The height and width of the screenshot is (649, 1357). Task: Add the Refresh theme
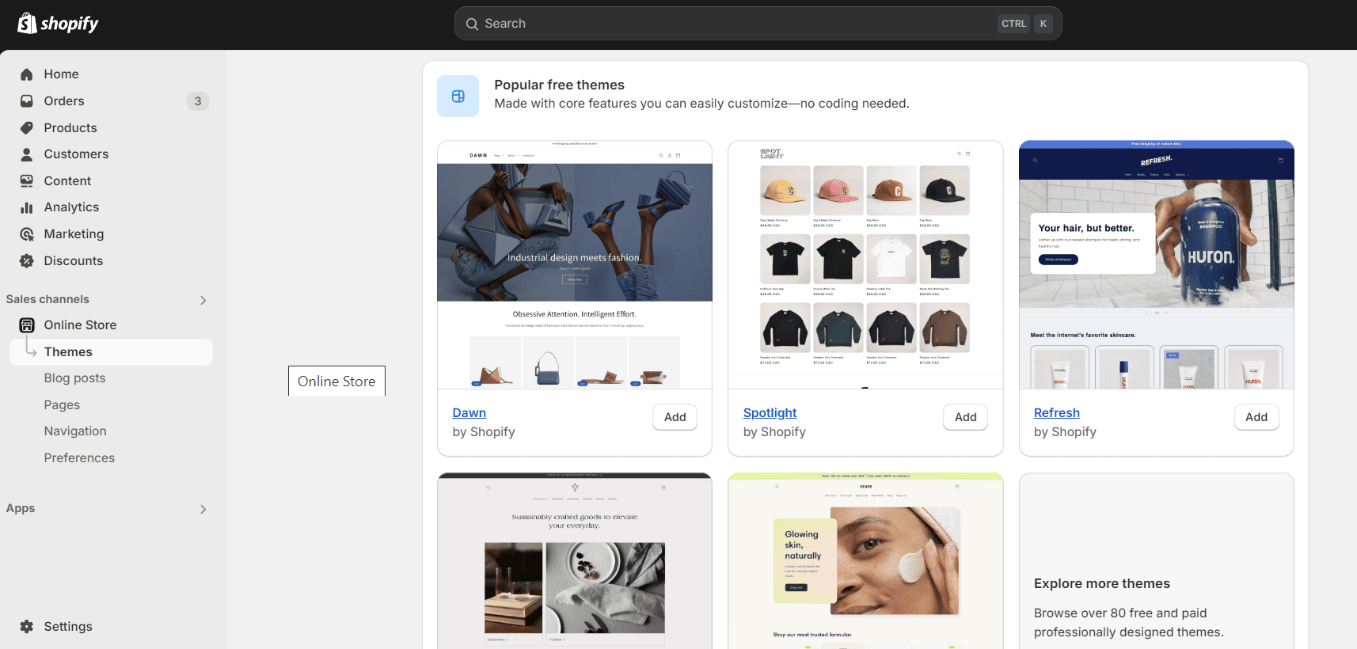pyautogui.click(x=1256, y=417)
